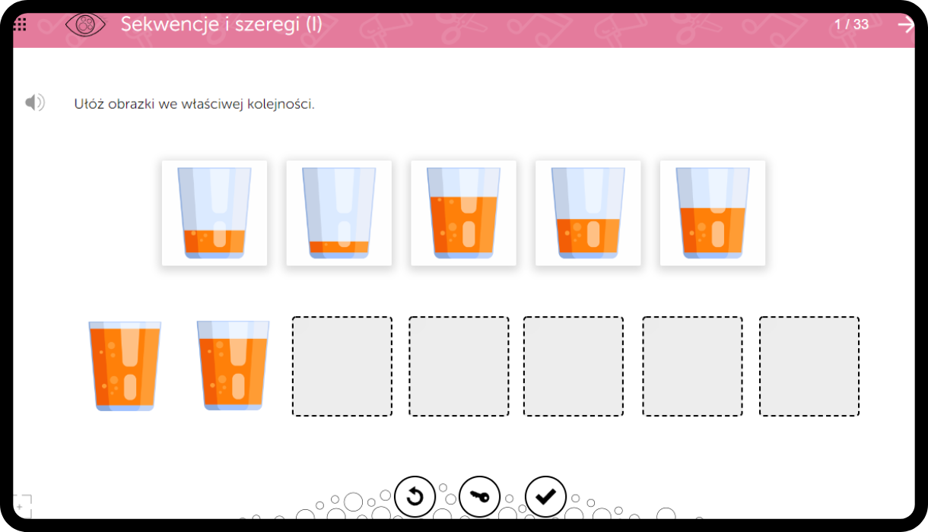Click the eye logo icon in header
Image resolution: width=928 pixels, height=532 pixels.
pyautogui.click(x=85, y=24)
